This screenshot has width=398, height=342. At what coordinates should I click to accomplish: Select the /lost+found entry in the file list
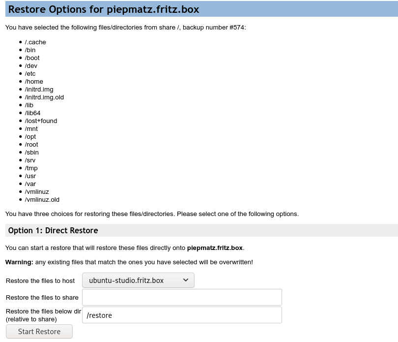tap(41, 121)
